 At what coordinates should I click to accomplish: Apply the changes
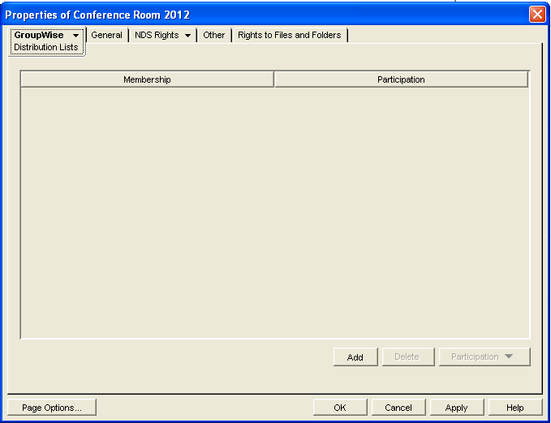(456, 408)
